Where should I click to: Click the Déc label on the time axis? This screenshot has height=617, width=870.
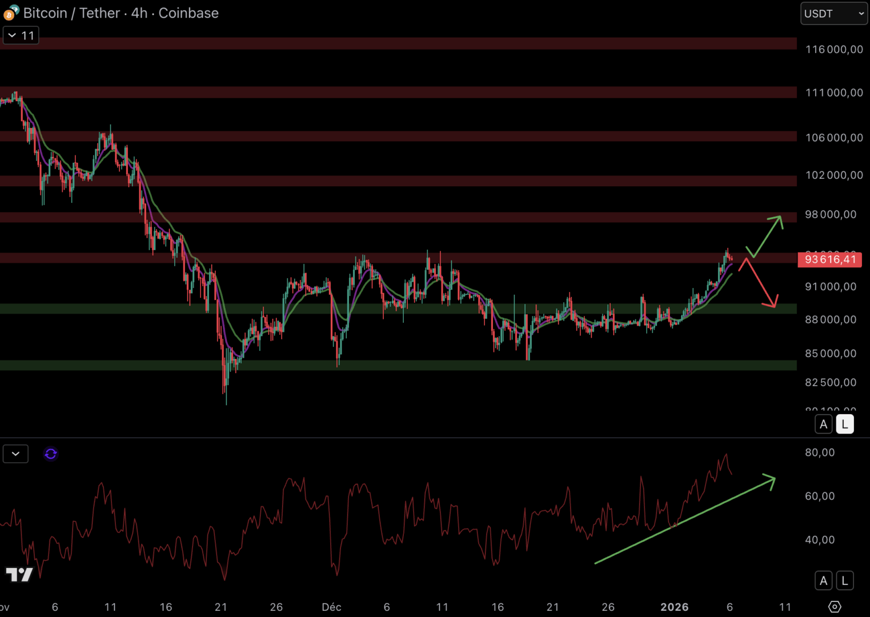pos(331,607)
